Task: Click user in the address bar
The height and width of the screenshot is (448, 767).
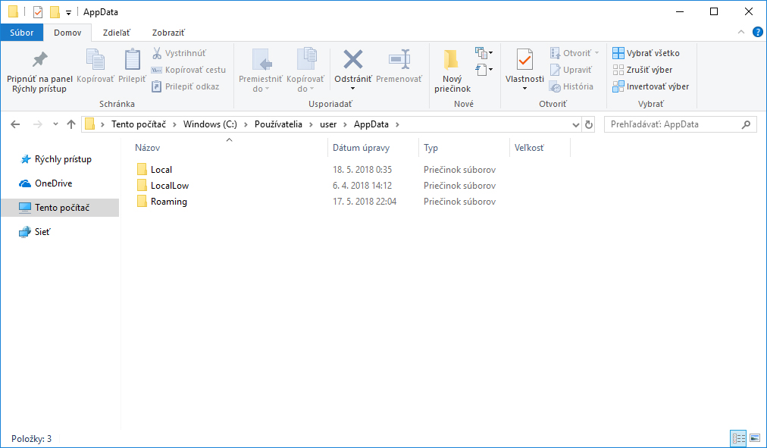Action: coord(328,124)
